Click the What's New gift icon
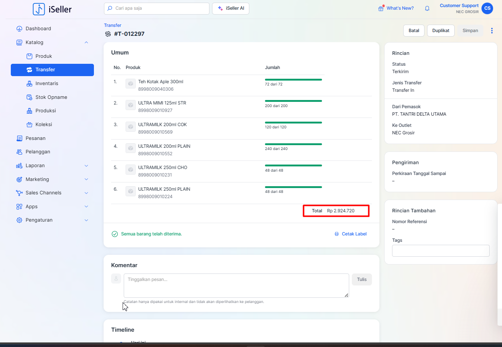The width and height of the screenshot is (502, 347). (381, 8)
